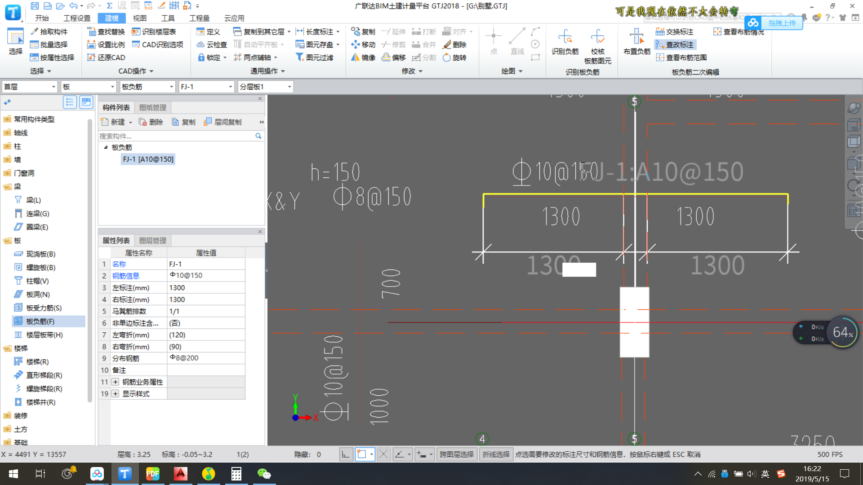Click 层间复制 copy between floors
Image resolution: width=863 pixels, height=485 pixels.
(223, 122)
